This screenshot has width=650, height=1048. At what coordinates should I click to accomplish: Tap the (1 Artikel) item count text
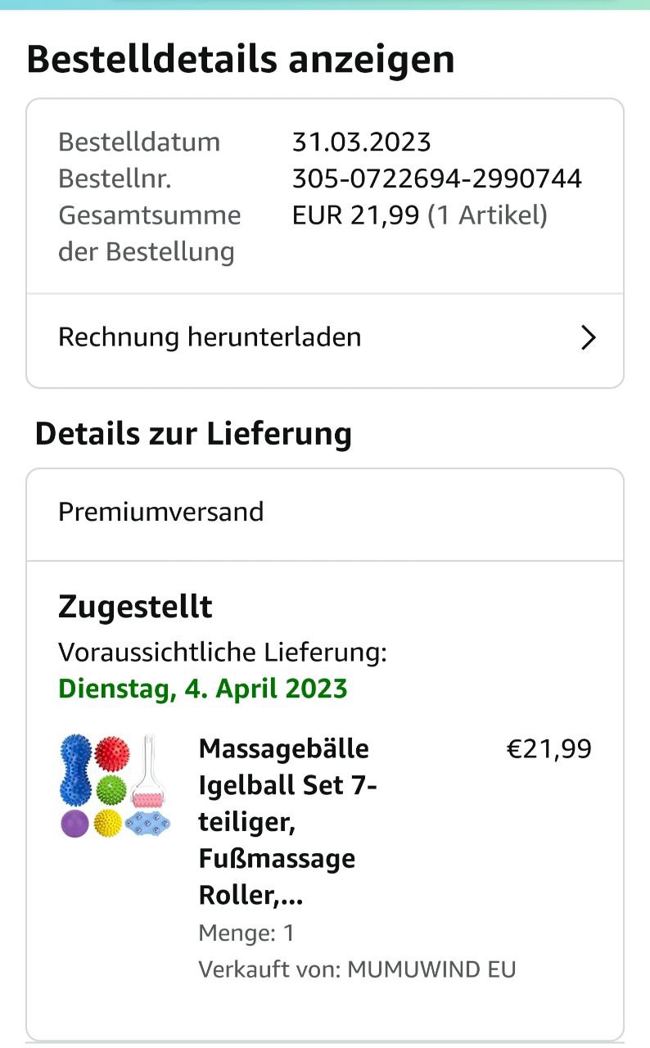tap(488, 215)
